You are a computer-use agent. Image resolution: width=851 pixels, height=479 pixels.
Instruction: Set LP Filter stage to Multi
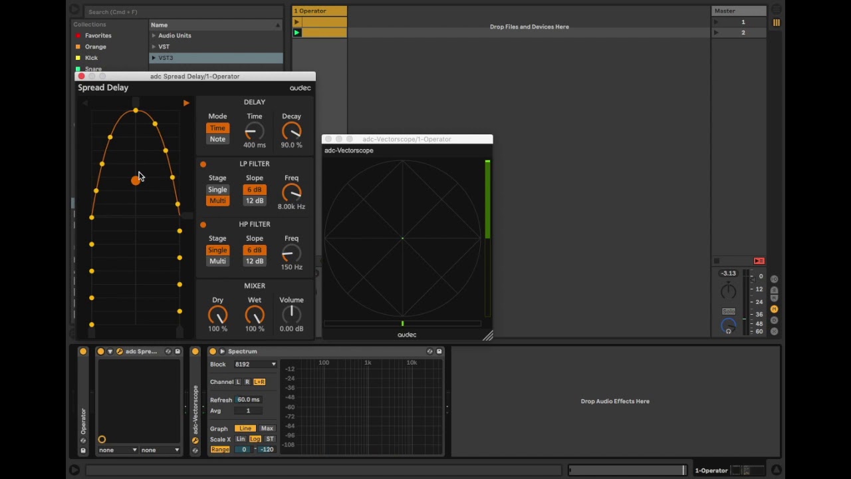[x=217, y=200]
